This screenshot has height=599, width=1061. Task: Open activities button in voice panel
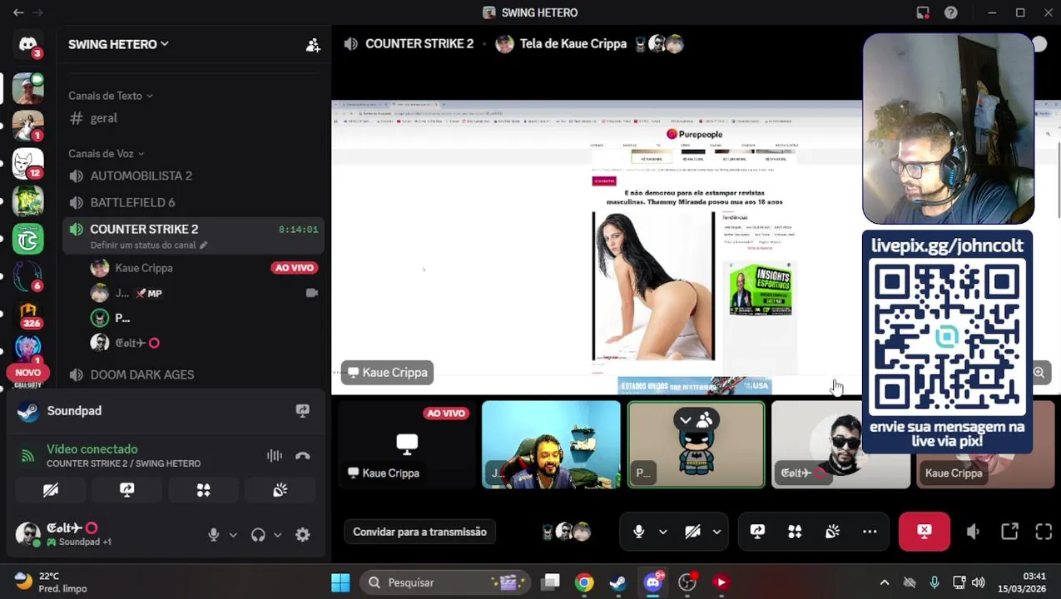[203, 490]
